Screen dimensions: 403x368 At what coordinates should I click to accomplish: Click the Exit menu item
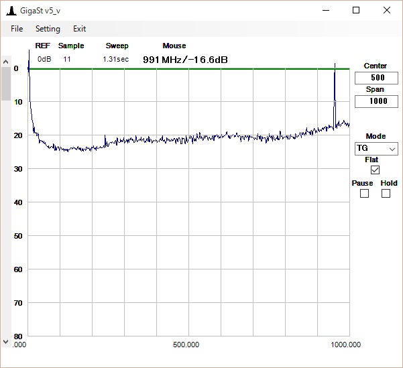click(79, 29)
